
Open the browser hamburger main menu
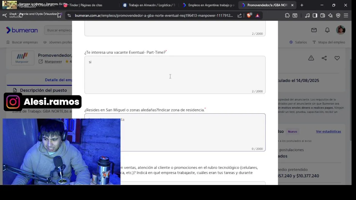pyautogui.click(x=346, y=16)
